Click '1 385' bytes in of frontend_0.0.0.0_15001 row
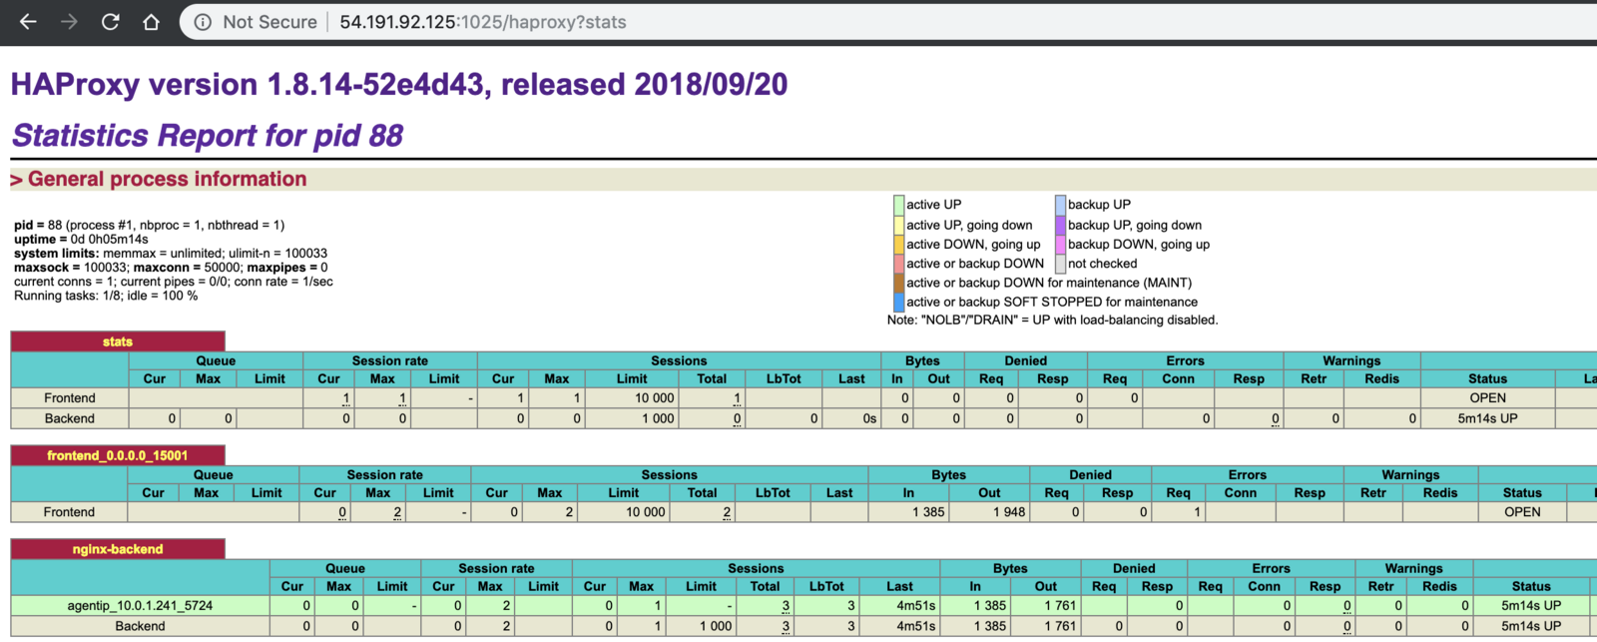The height and width of the screenshot is (642, 1597). [928, 512]
